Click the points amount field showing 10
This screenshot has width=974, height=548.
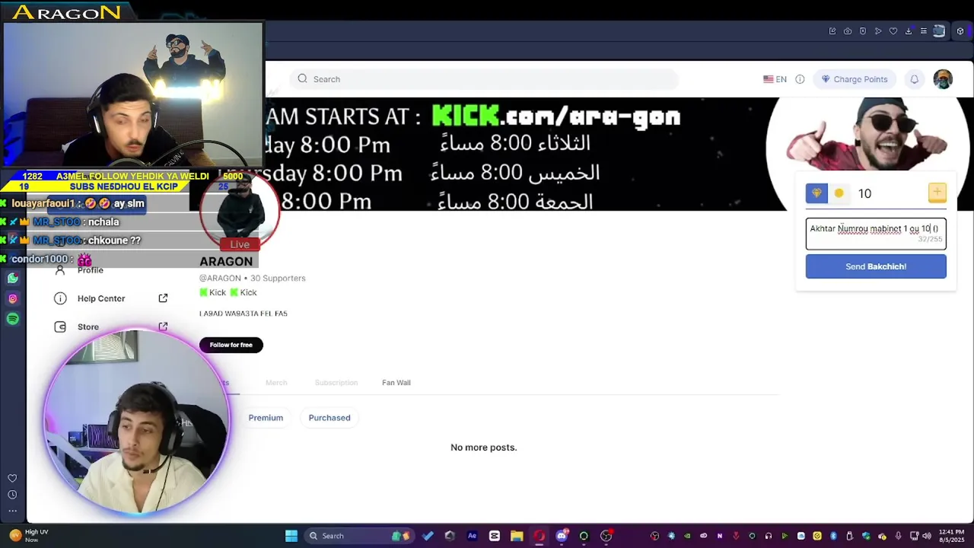(x=888, y=193)
